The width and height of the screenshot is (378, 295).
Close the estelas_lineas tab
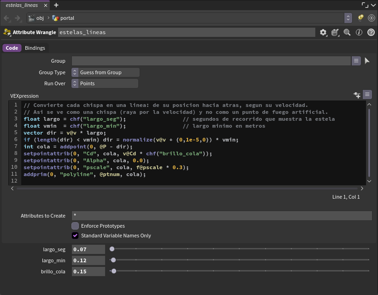[46, 6]
